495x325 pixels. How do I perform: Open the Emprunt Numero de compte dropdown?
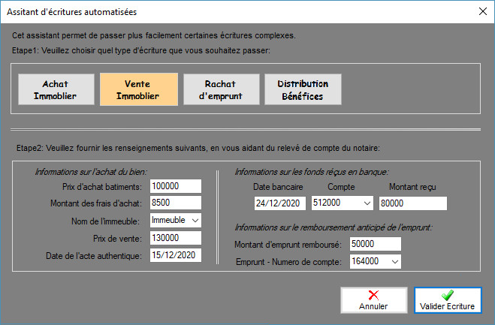[394, 262]
